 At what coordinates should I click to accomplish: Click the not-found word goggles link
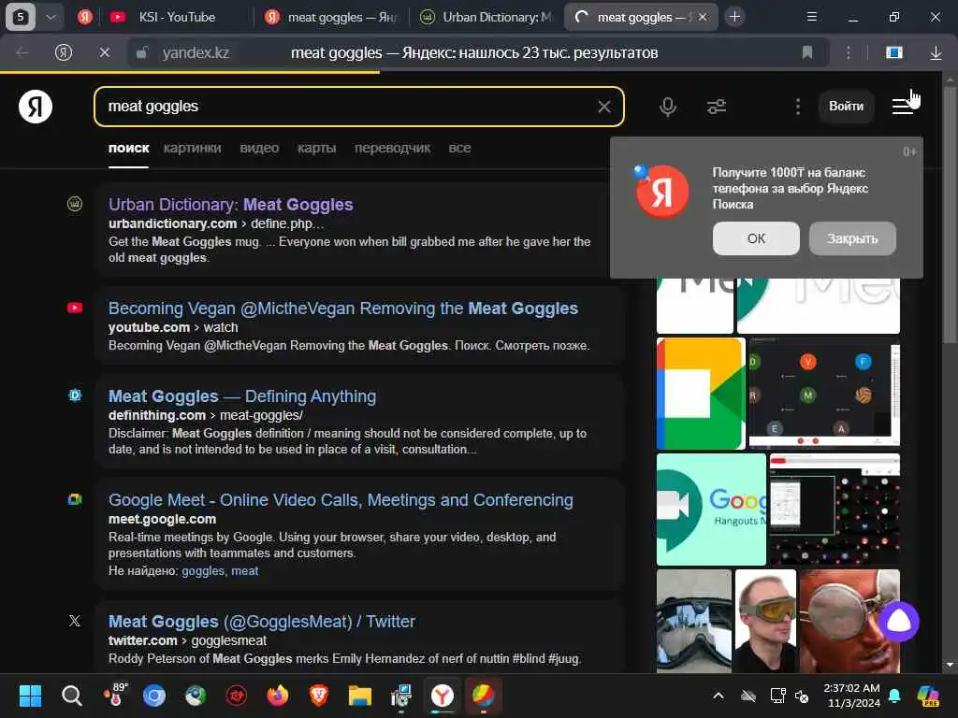[x=203, y=571]
